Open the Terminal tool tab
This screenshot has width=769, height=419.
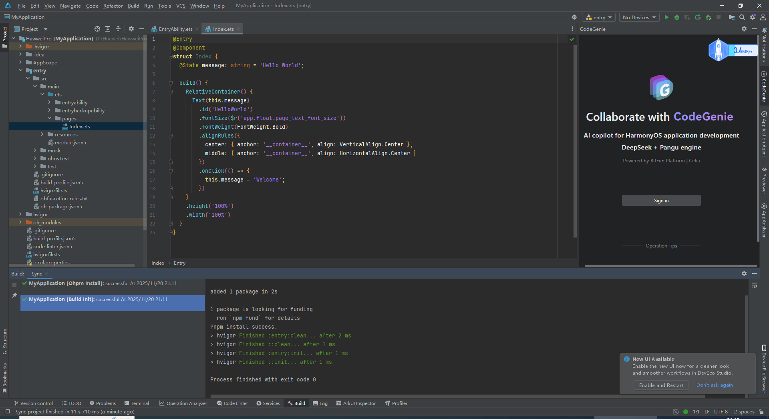(137, 403)
